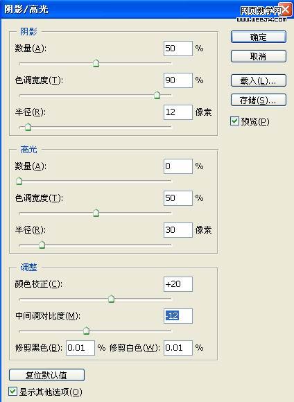
Task: Focus the 修剪白色(W) input field
Action: point(178,348)
